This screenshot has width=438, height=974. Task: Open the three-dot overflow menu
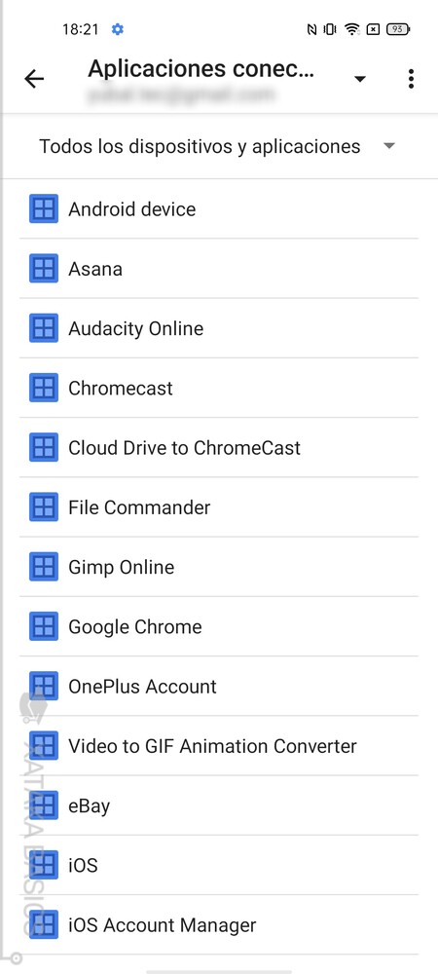pyautogui.click(x=411, y=79)
